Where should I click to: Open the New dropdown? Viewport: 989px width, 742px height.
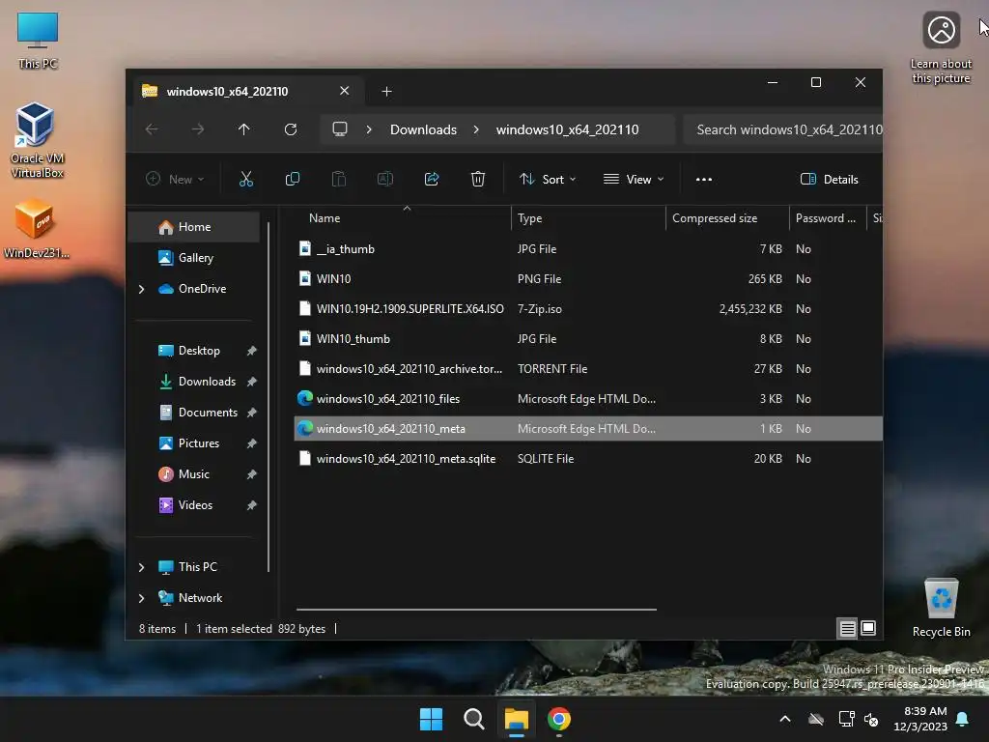pos(176,179)
